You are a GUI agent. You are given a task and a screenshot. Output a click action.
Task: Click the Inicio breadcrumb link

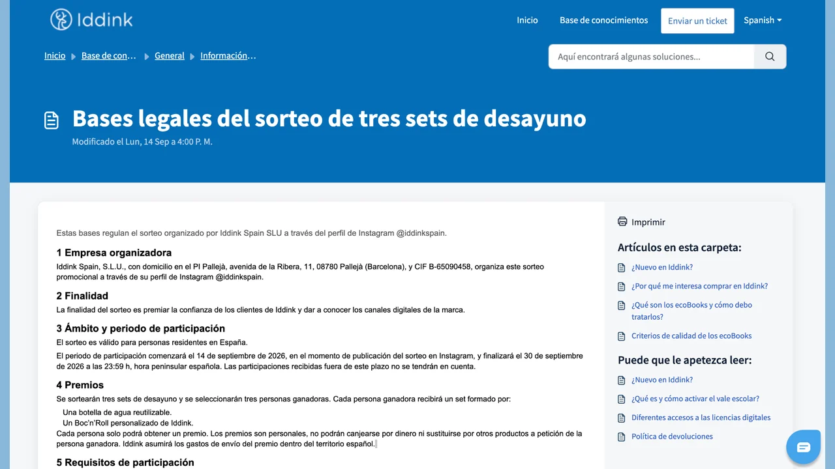[55, 56]
